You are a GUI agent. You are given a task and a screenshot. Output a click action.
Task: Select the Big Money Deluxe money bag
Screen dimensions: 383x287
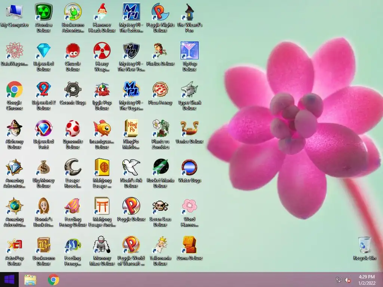click(x=43, y=167)
